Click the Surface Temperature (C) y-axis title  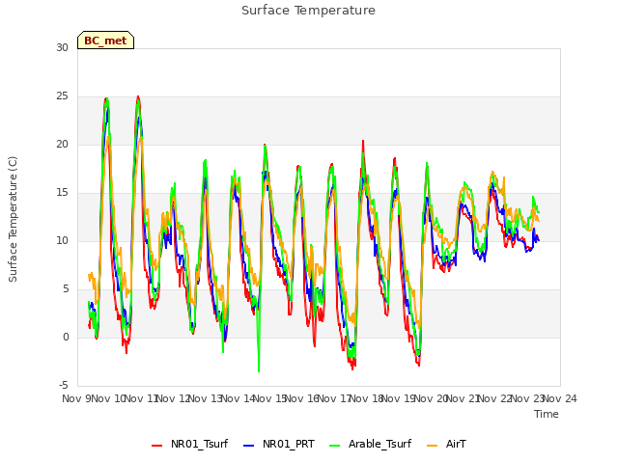click(x=13, y=219)
